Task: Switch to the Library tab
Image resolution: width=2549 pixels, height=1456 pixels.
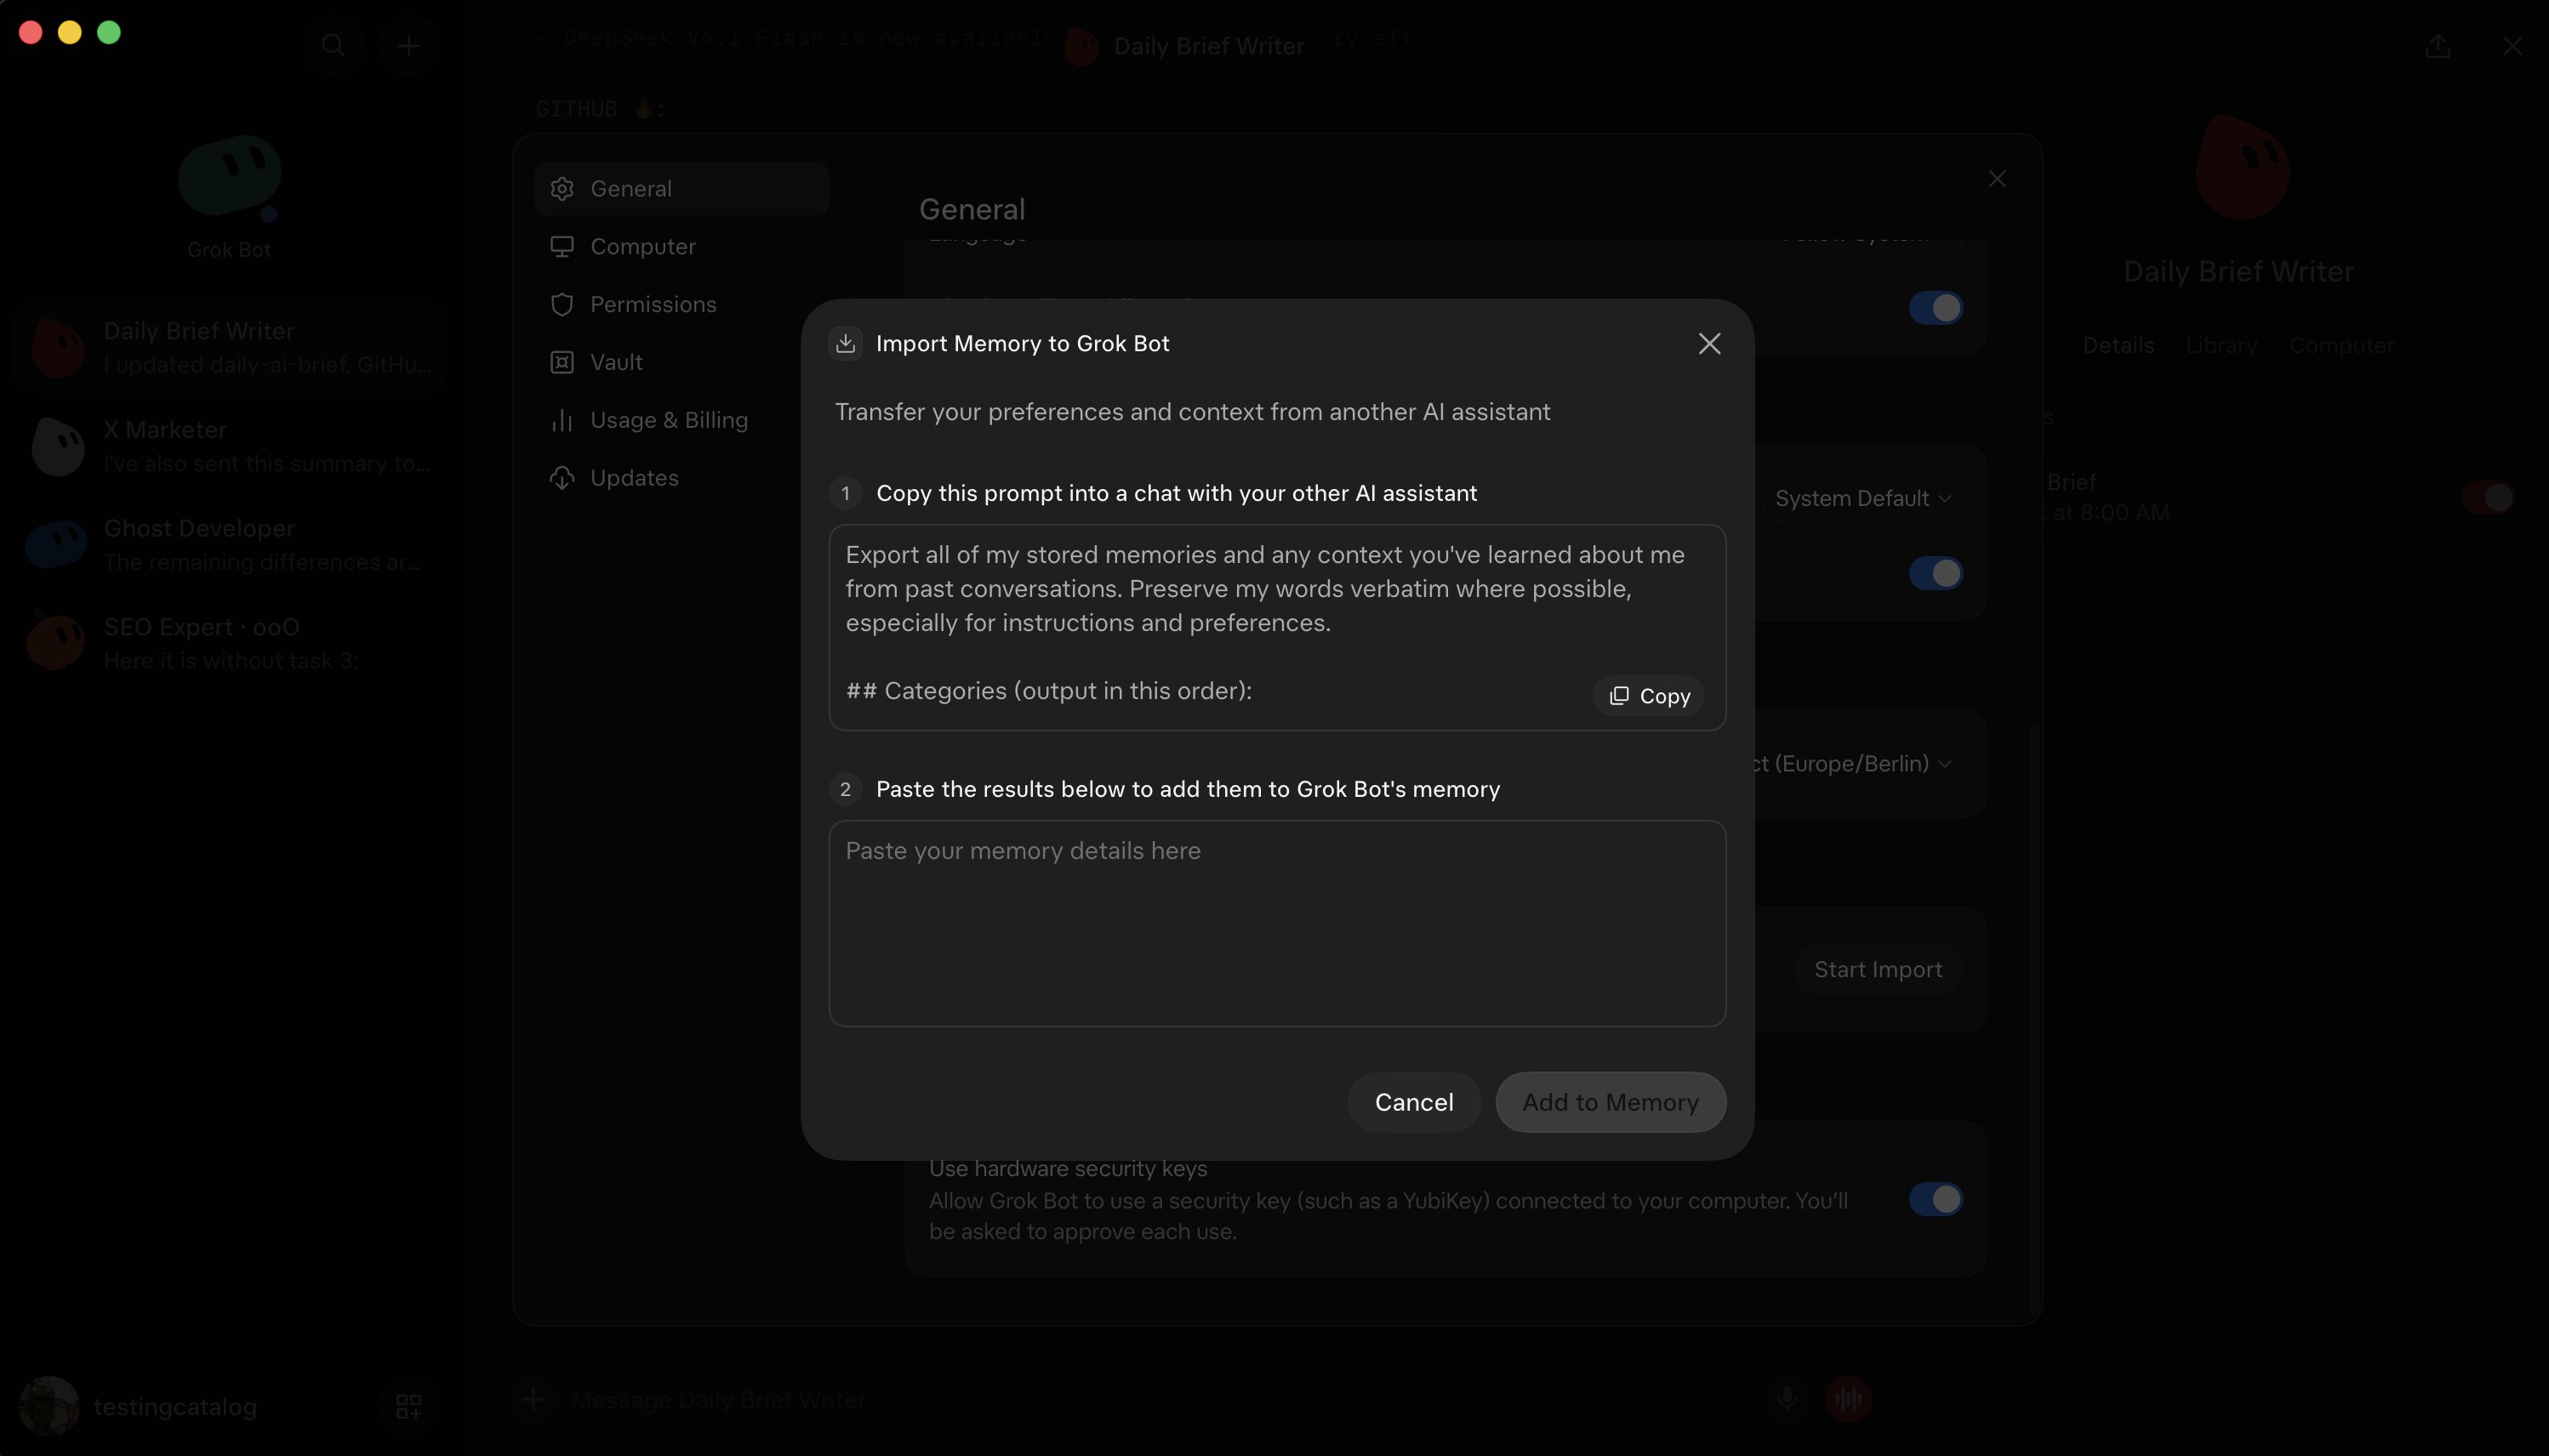Action: (2221, 345)
